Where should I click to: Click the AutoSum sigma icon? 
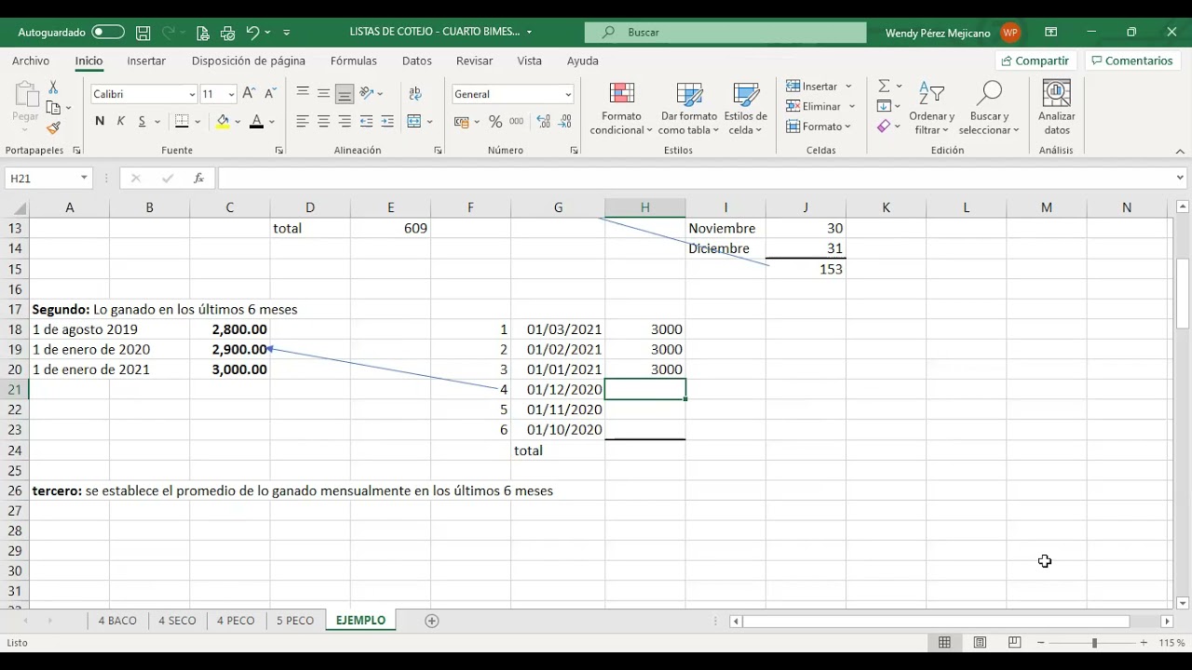[x=884, y=86]
